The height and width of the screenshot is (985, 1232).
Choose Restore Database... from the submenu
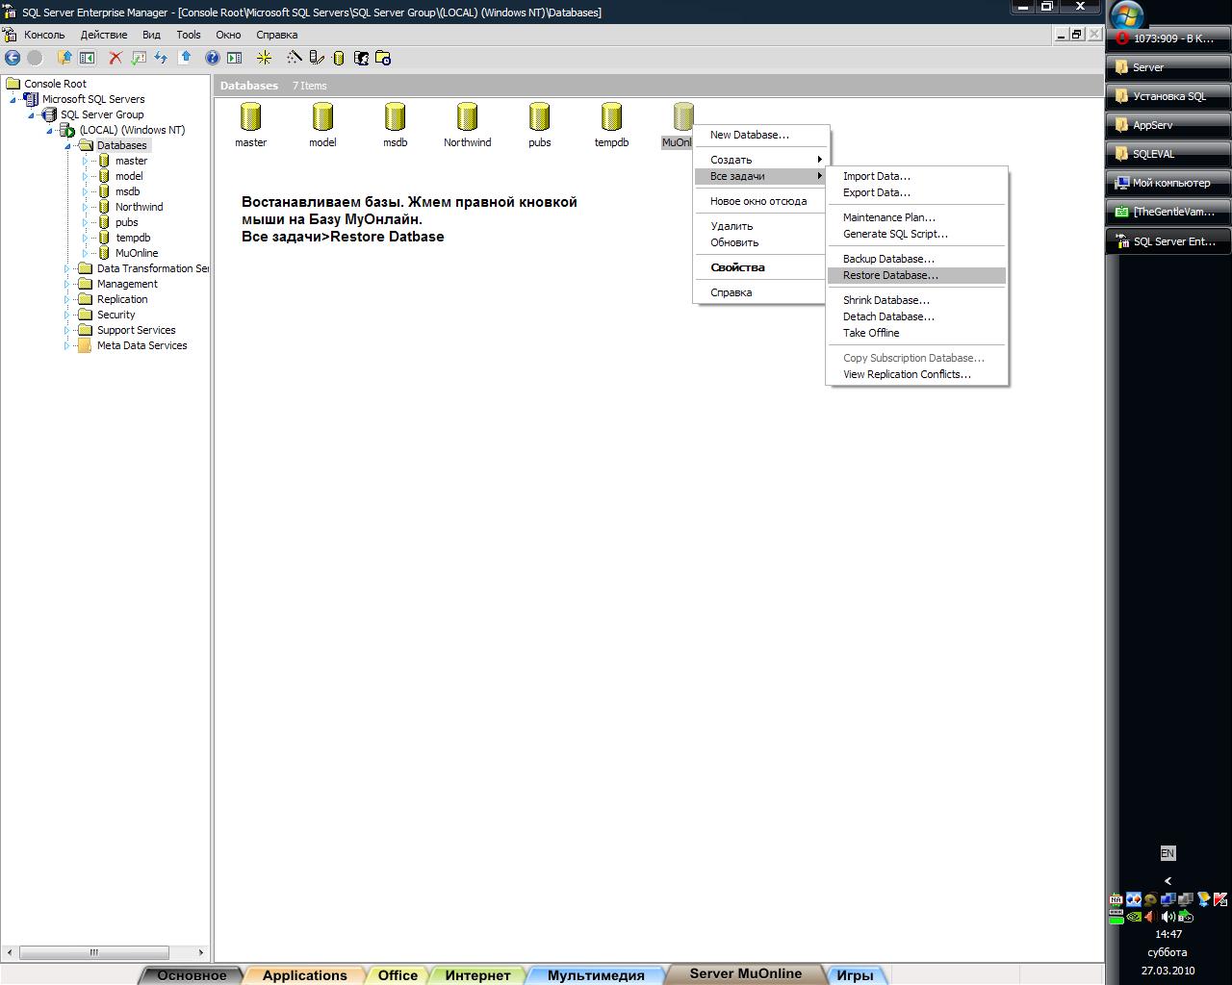pos(890,275)
